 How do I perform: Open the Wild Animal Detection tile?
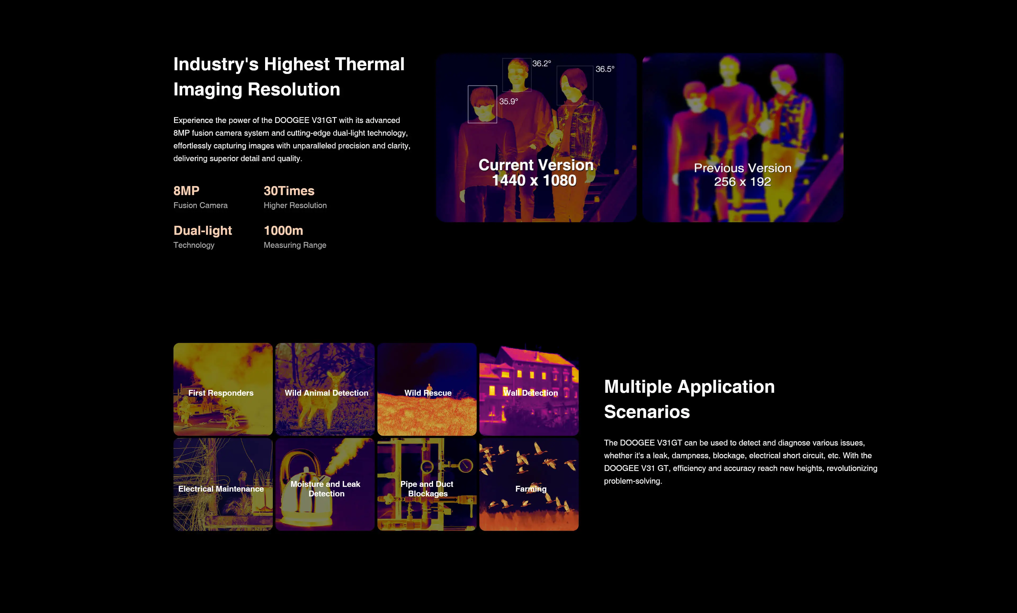[325, 389]
